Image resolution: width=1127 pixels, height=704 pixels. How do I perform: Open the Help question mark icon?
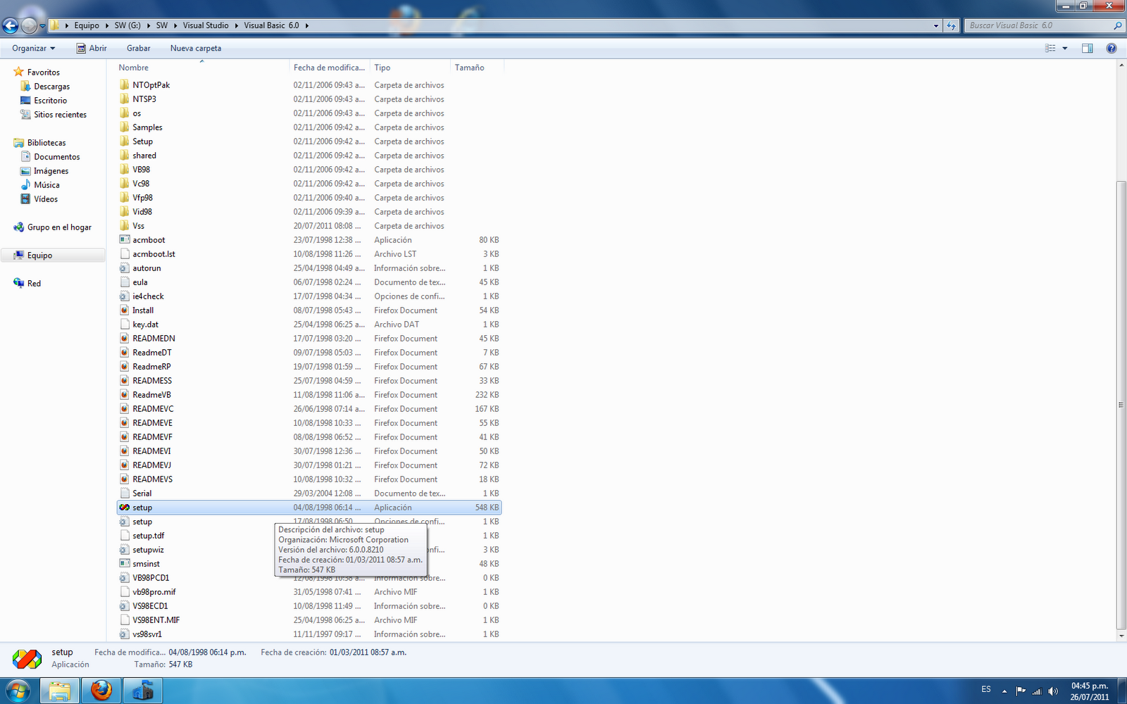tap(1112, 49)
